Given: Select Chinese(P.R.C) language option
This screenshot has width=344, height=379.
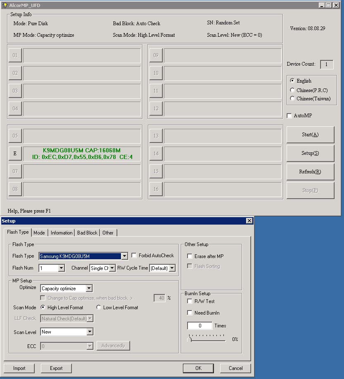Looking at the screenshot, I should [292, 90].
